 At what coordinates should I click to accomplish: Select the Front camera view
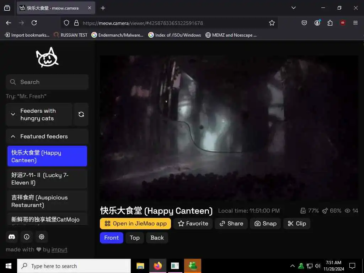coord(111,238)
